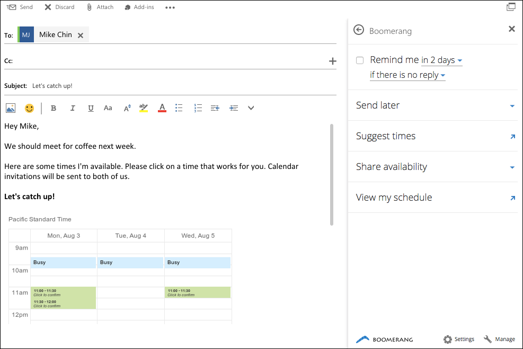The image size is (523, 349).
Task: Click the Boomerang back arrow
Action: pyautogui.click(x=359, y=30)
